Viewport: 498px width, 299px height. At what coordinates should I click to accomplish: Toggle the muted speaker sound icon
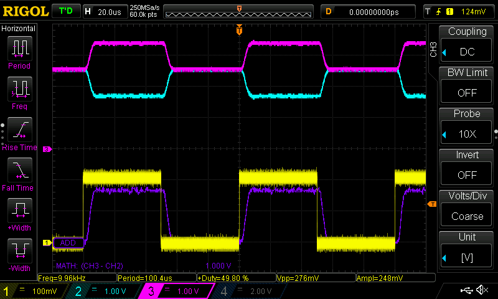point(482,290)
